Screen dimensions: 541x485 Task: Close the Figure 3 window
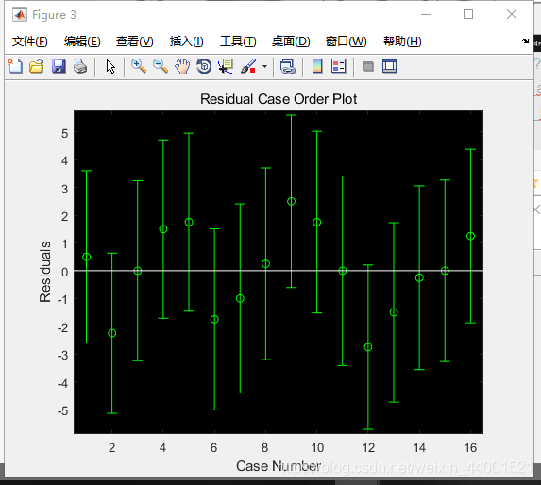[x=512, y=14]
